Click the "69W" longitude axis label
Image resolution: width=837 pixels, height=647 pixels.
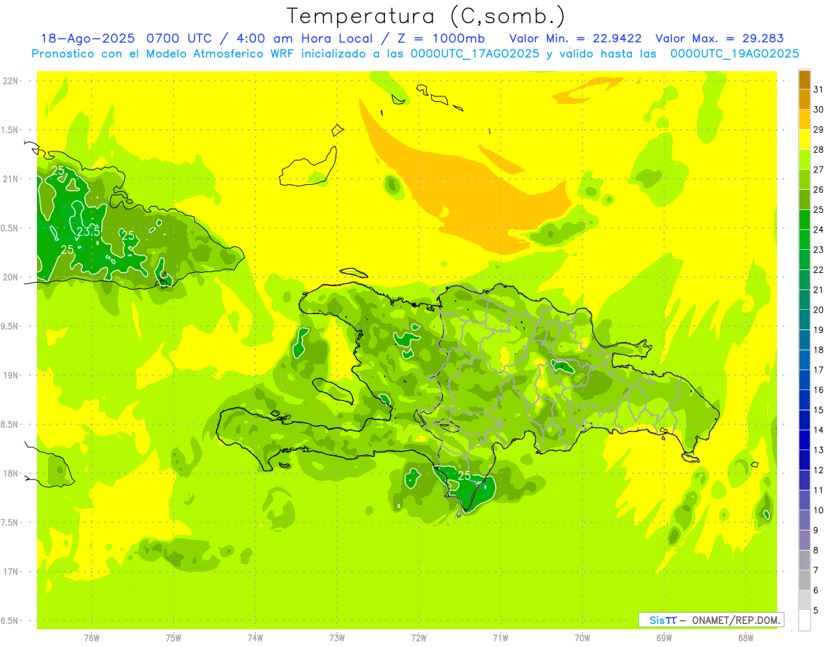(663, 638)
